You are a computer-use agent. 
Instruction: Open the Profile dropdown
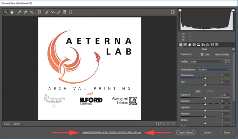coord(207,62)
